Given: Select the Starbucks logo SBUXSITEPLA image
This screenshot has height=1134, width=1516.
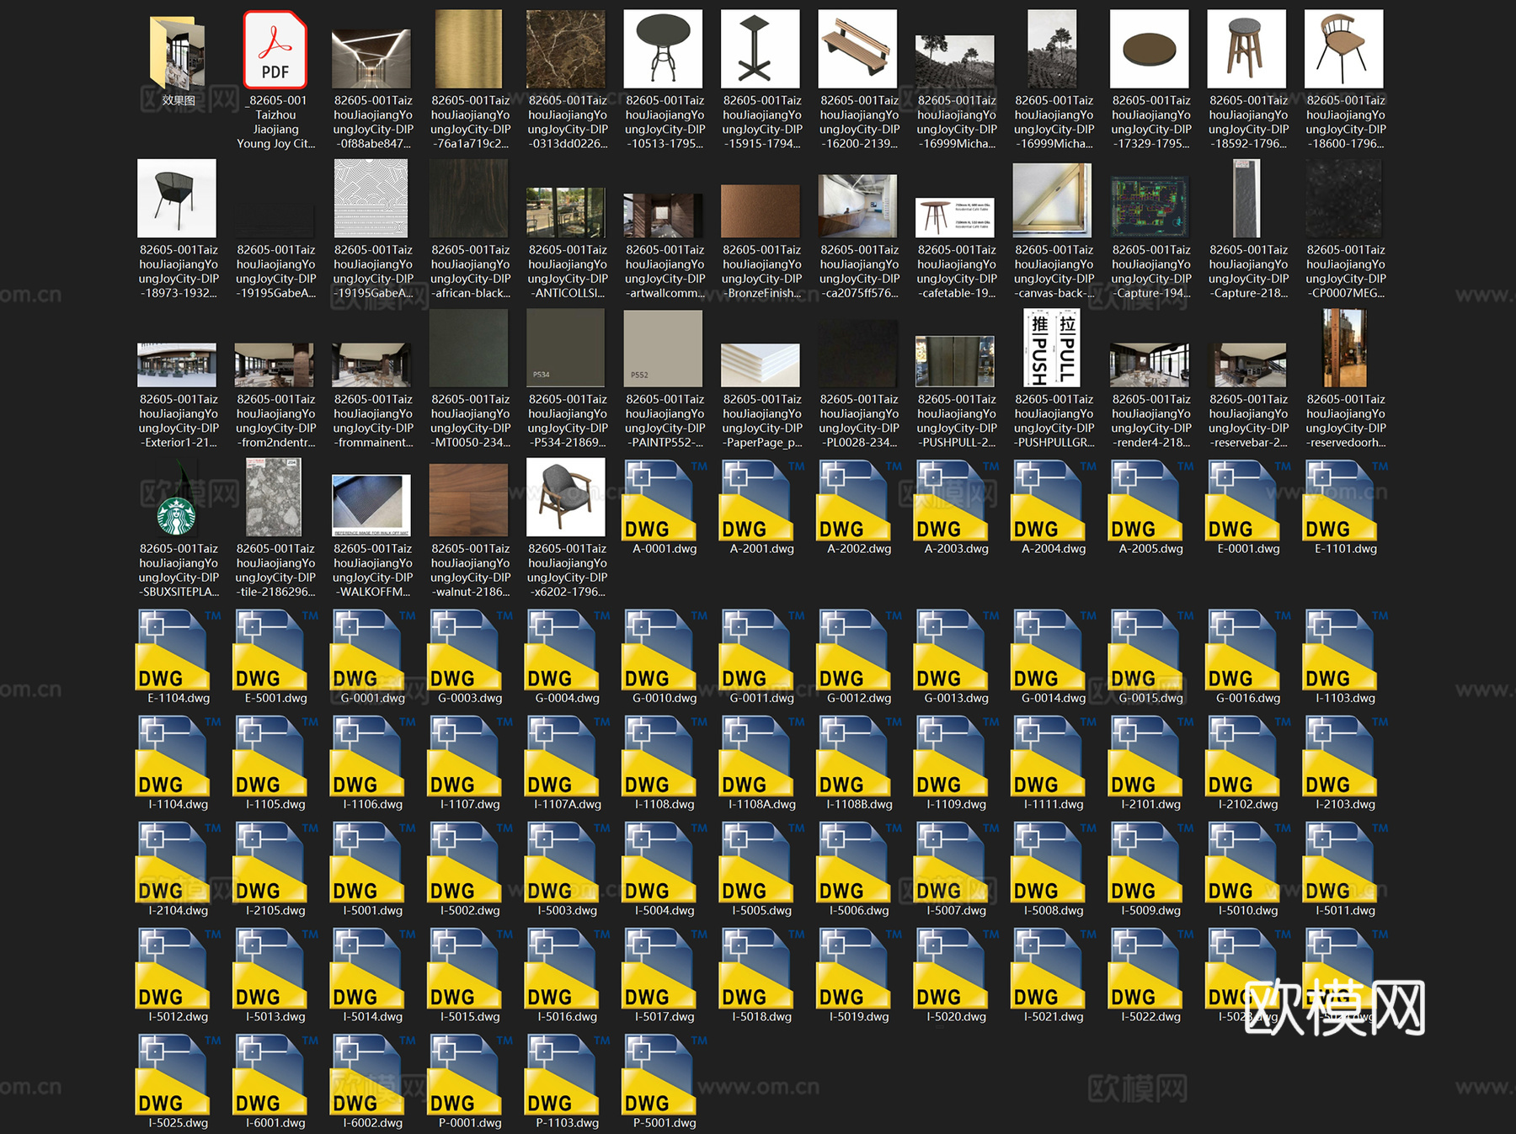Looking at the screenshot, I should tap(178, 512).
